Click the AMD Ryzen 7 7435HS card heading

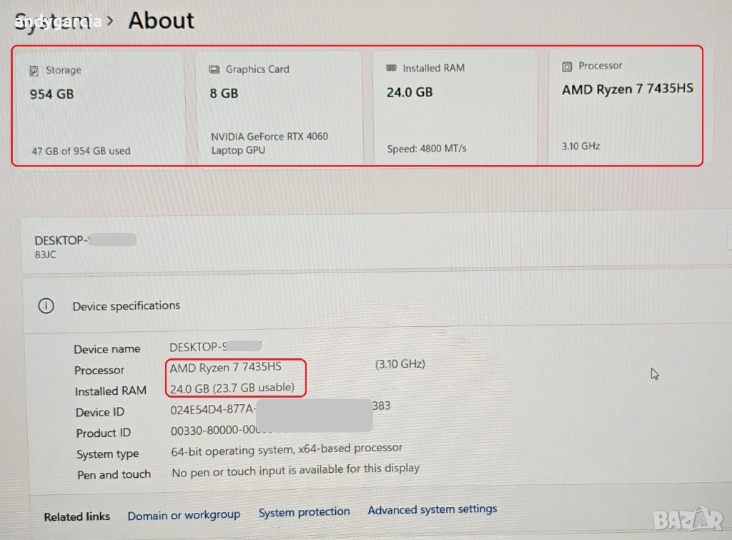tap(627, 89)
